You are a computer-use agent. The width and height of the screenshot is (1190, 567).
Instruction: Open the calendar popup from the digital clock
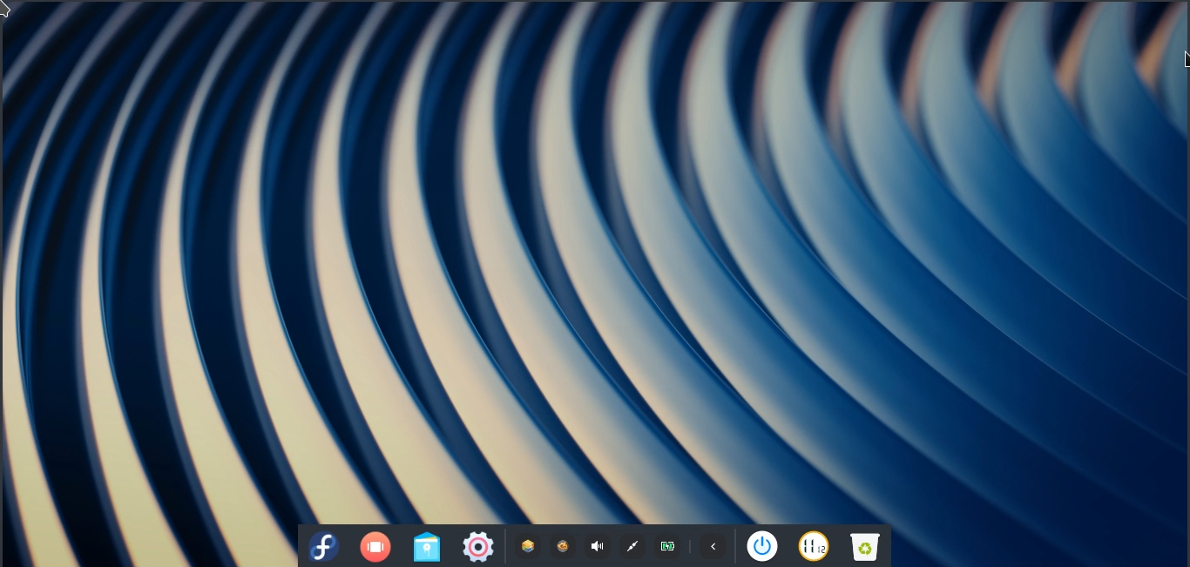(x=813, y=546)
